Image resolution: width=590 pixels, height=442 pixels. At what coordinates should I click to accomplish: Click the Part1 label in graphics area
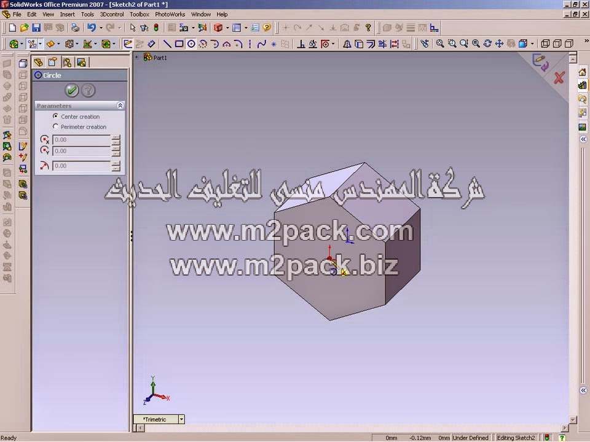coord(160,58)
